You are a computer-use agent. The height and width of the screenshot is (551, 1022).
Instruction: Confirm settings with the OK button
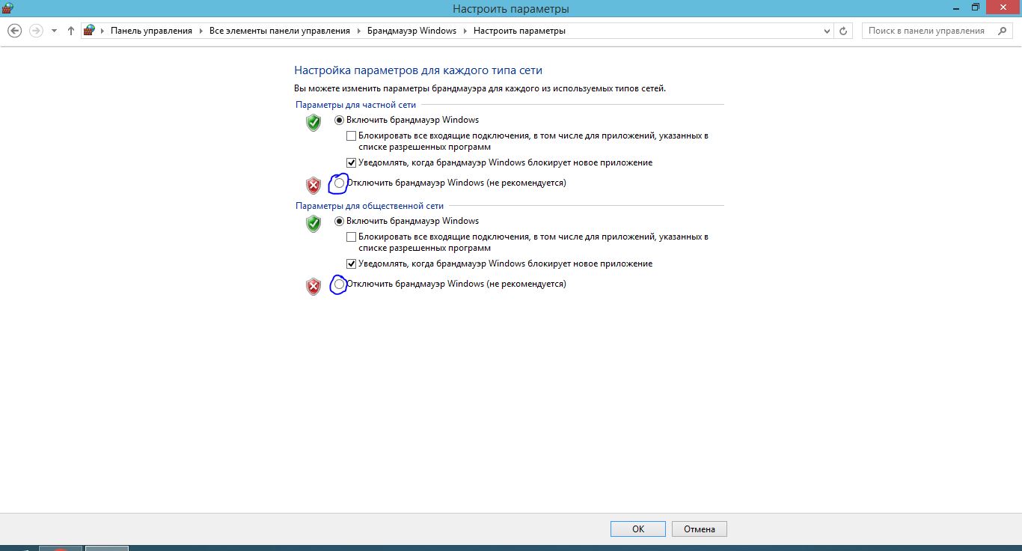(637, 529)
